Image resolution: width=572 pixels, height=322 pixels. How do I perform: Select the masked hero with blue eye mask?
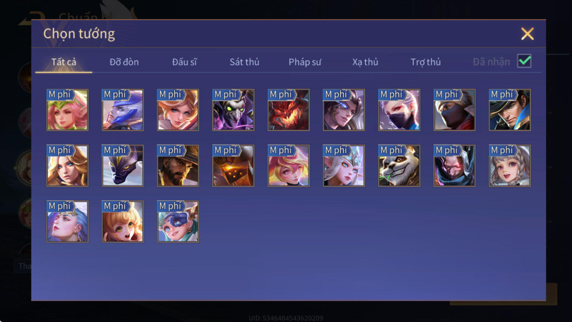(178, 221)
